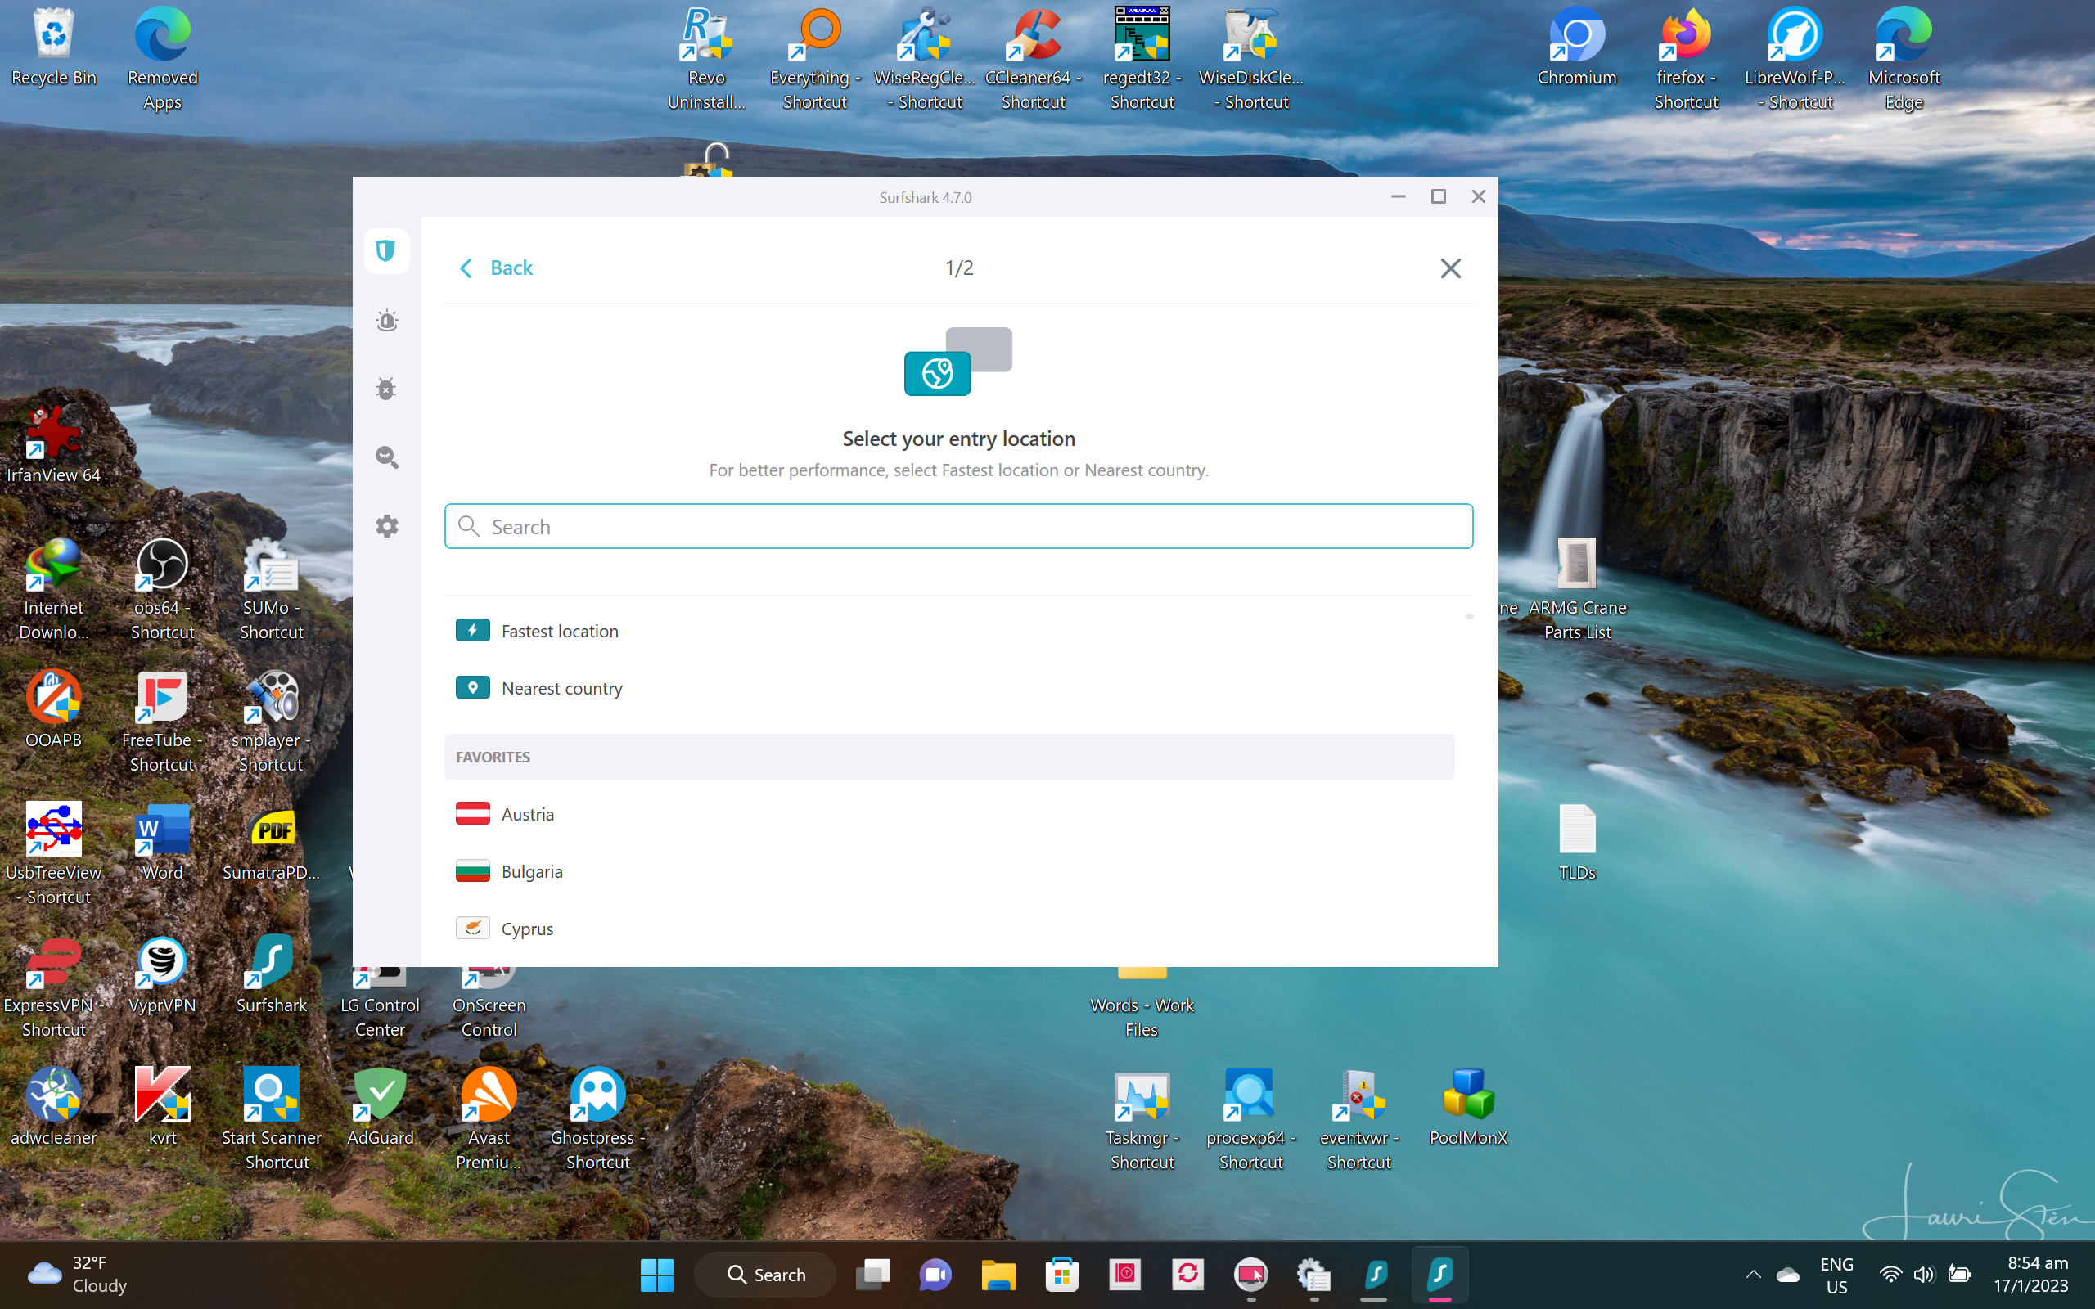Image resolution: width=2095 pixels, height=1309 pixels.
Task: Close the entry location dialog with X
Action: point(1450,268)
